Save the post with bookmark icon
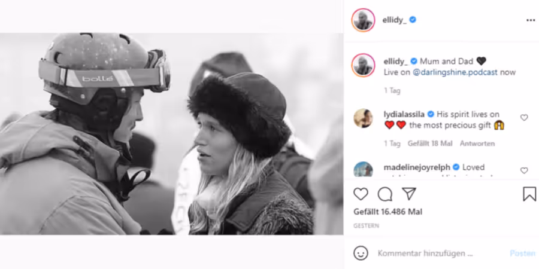This screenshot has height=269, width=539. tap(529, 194)
